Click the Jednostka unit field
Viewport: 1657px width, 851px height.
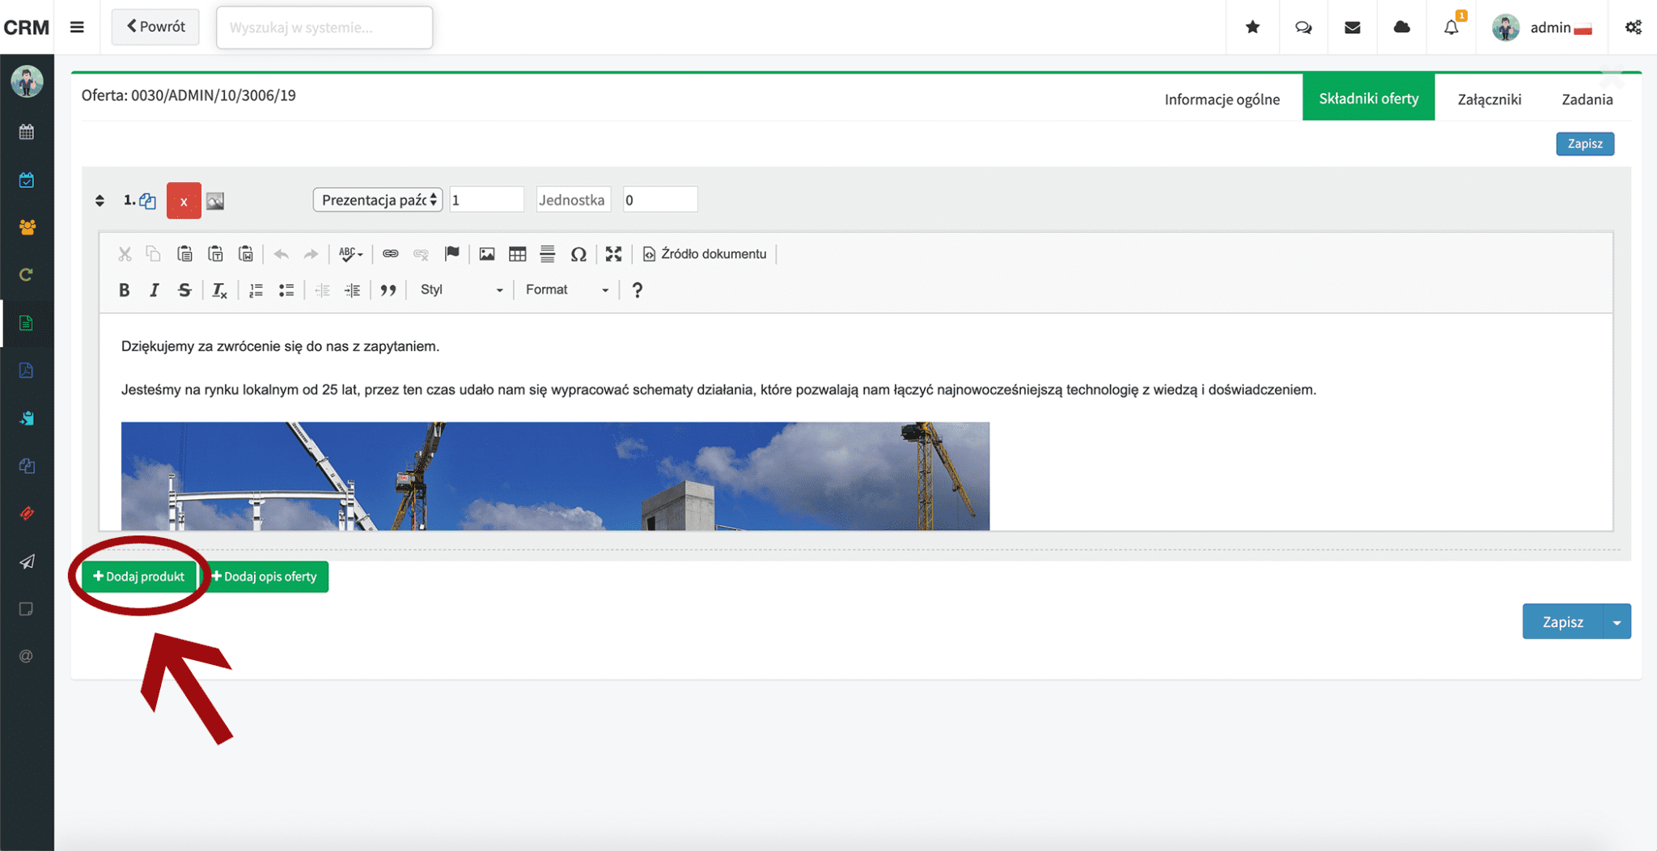(573, 200)
